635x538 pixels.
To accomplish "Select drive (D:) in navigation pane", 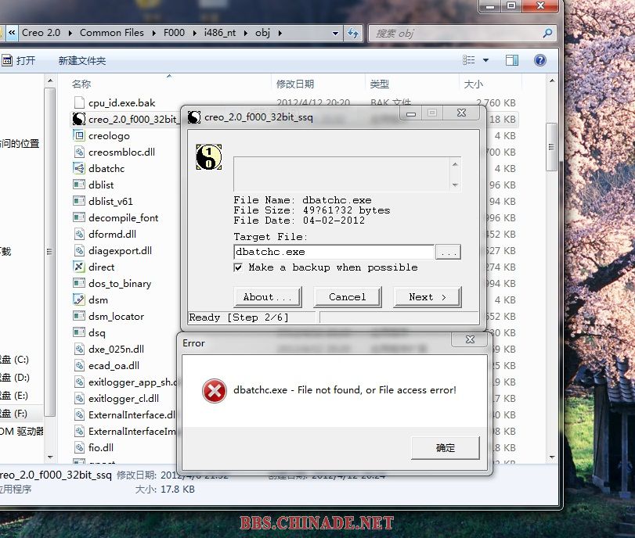I will click(15, 378).
